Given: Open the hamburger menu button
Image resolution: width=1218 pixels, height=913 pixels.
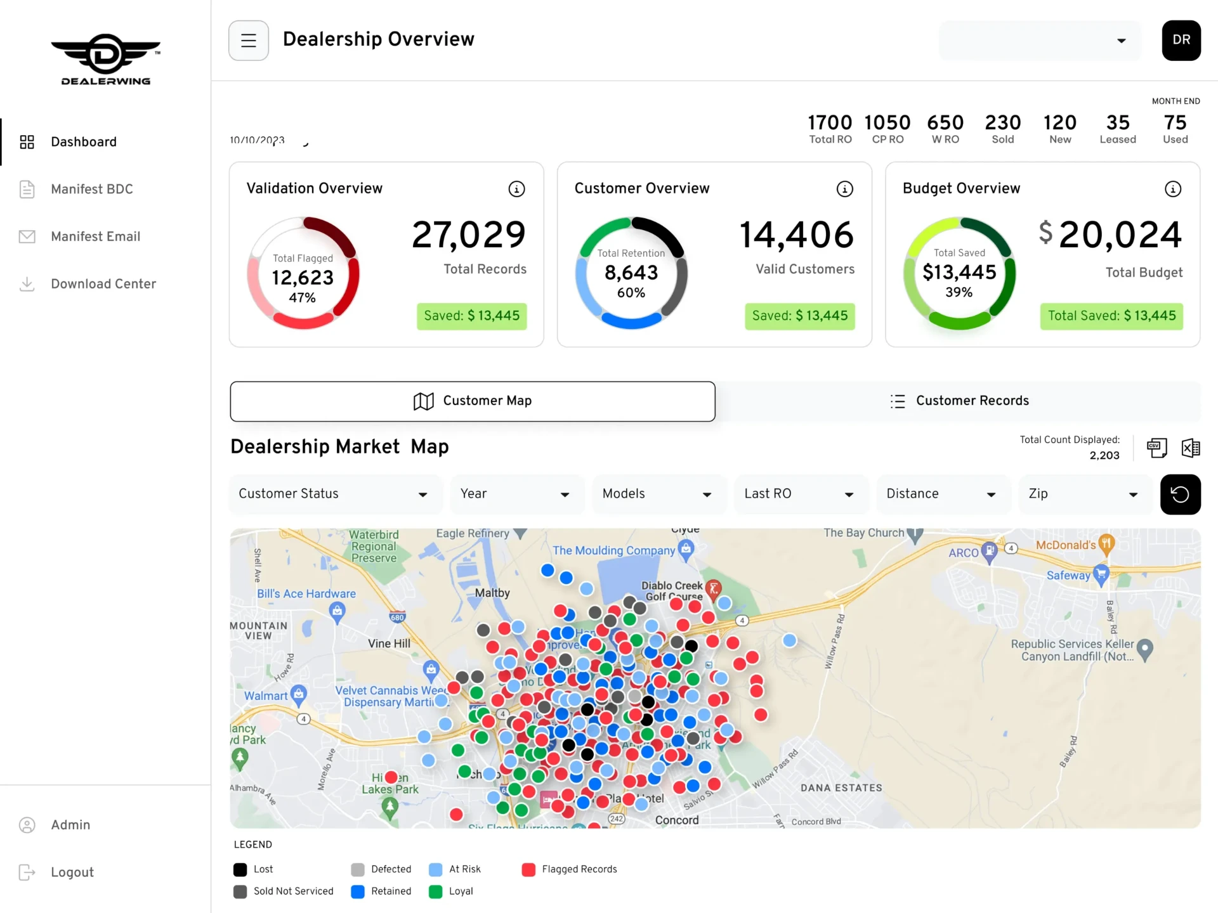Looking at the screenshot, I should point(249,41).
